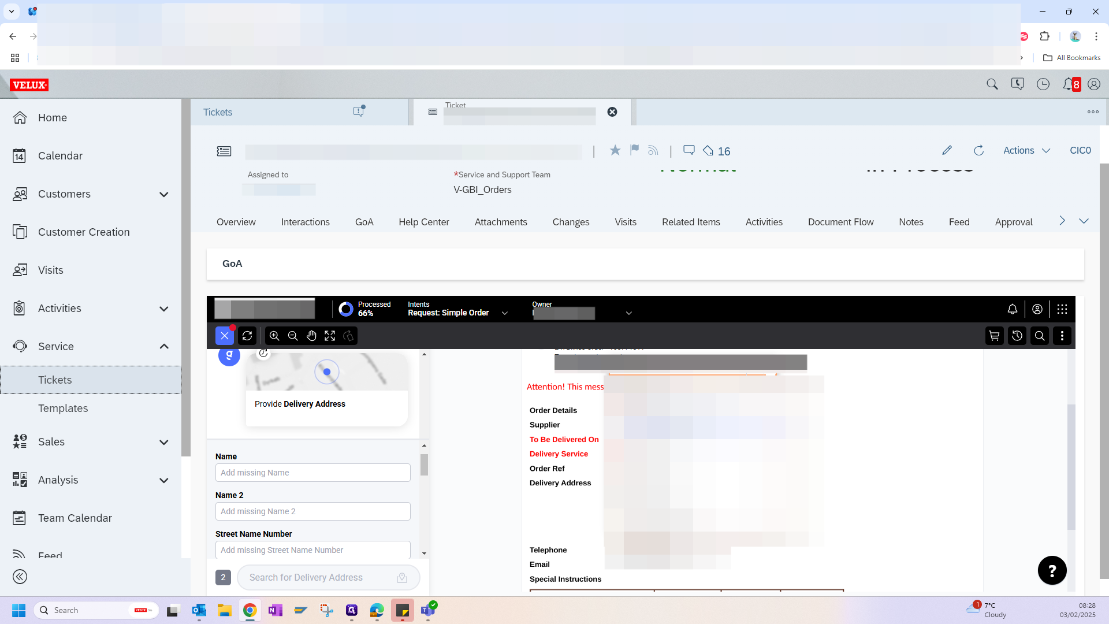
Task: Click Search for Delivery Address field
Action: (x=329, y=577)
